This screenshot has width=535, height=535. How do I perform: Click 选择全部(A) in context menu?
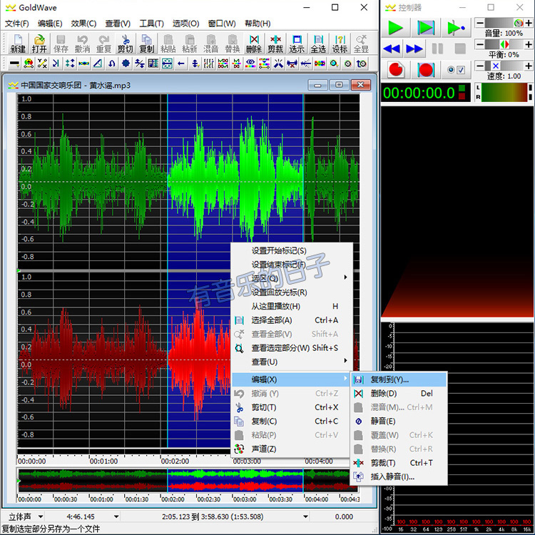coord(292,320)
